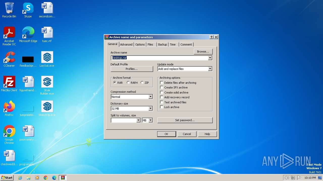Select the secondcom... Word document icon
The image size is (323, 181).
(47, 10)
